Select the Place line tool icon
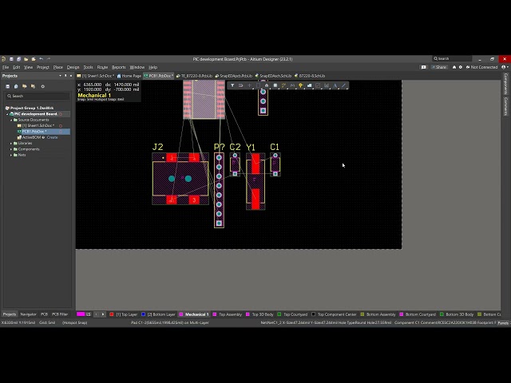This screenshot has width=511, height=383. (x=343, y=85)
